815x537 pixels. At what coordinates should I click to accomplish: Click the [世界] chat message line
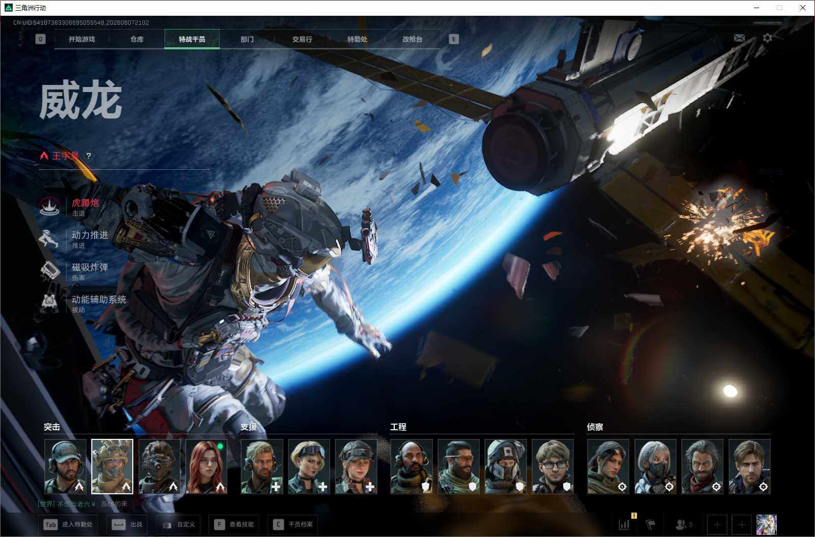tap(83, 504)
